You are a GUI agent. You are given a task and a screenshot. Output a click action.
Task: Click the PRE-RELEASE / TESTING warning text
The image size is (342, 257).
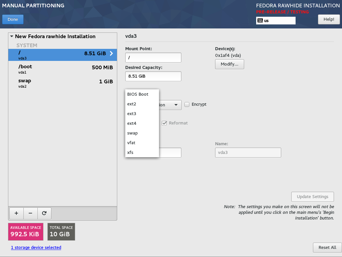(x=283, y=12)
